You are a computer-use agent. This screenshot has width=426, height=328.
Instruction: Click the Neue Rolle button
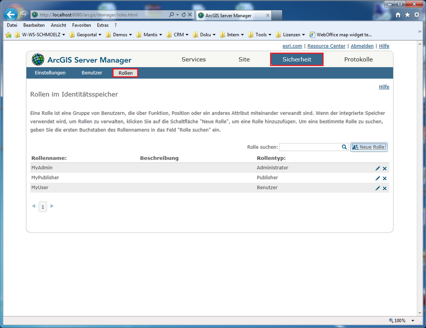[369, 147]
